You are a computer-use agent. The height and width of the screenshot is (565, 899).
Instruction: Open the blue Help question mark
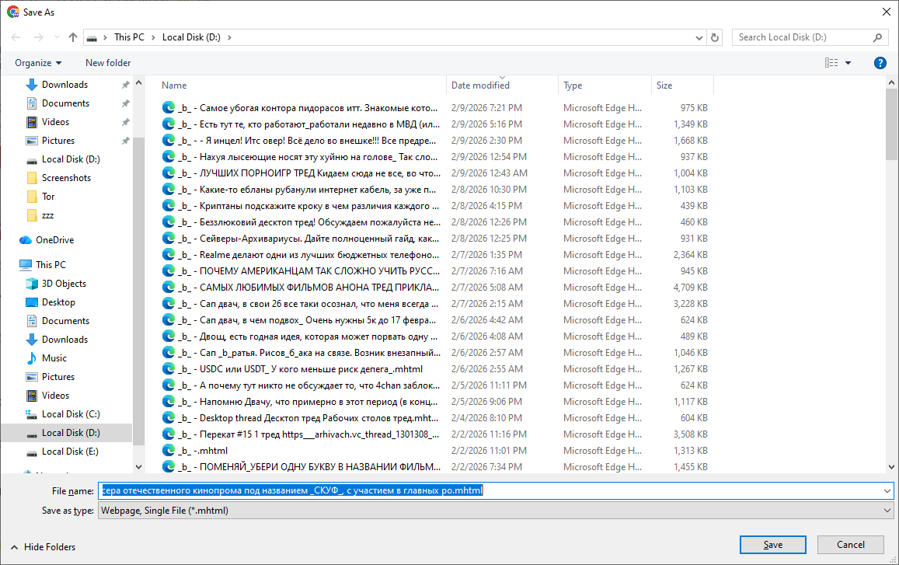point(880,63)
